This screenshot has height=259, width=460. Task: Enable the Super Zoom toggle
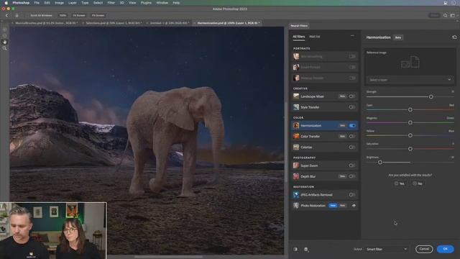pyautogui.click(x=352, y=165)
